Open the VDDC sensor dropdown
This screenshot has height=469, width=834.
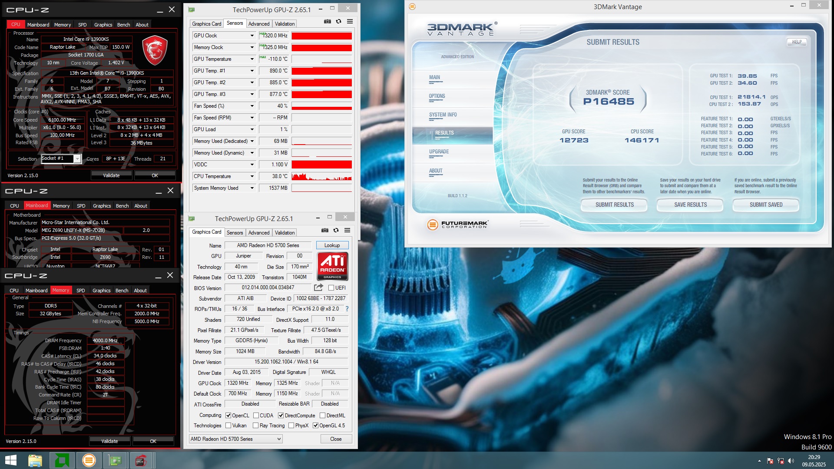(x=252, y=165)
